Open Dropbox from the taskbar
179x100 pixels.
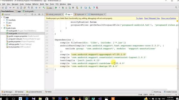[20, 99]
